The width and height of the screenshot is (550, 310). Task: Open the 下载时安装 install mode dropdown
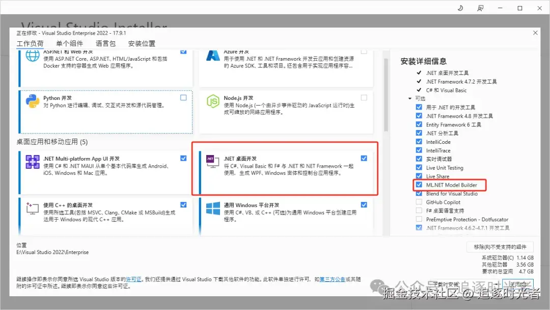(x=465, y=284)
